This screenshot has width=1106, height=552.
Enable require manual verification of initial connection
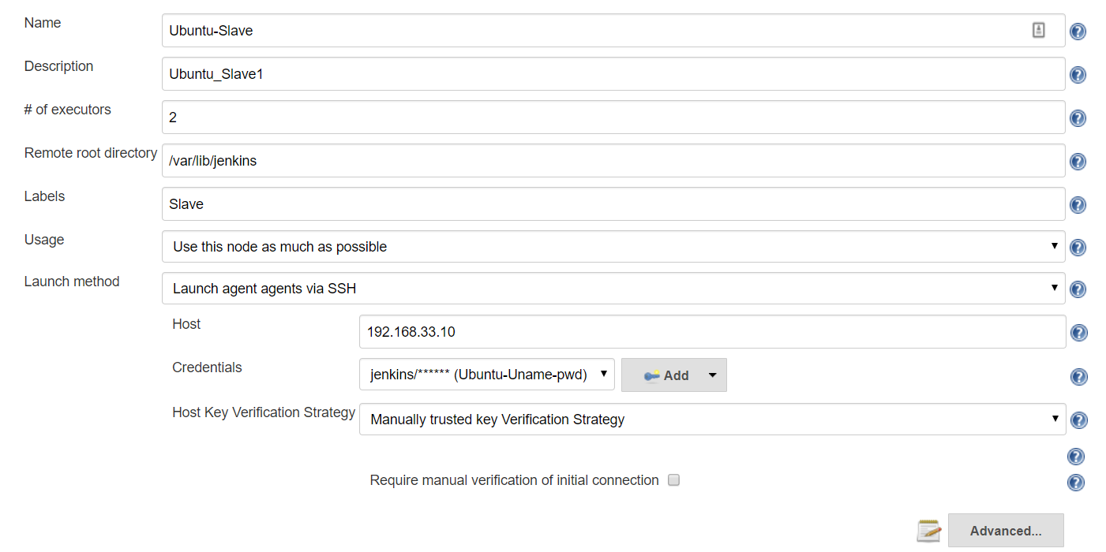(x=673, y=479)
